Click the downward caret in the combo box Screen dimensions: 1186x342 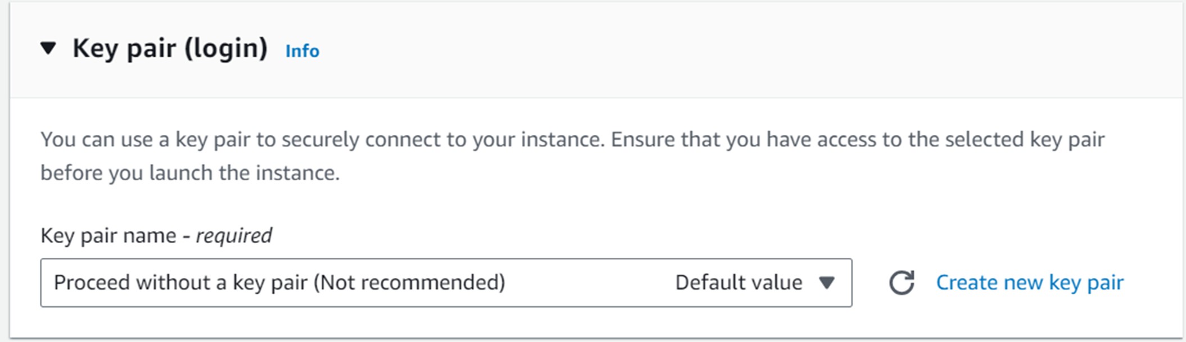pos(826,282)
